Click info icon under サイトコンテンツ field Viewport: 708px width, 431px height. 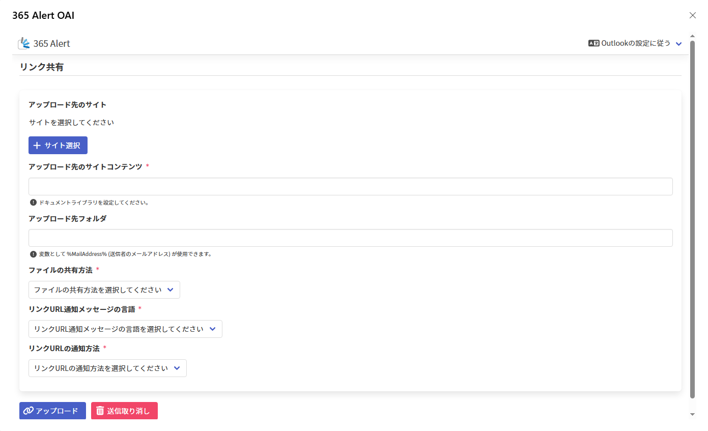[x=33, y=203]
